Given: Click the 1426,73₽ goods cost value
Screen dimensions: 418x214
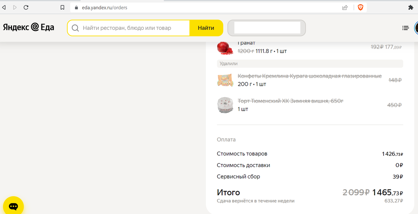Looking at the screenshot, I should (x=393, y=154).
